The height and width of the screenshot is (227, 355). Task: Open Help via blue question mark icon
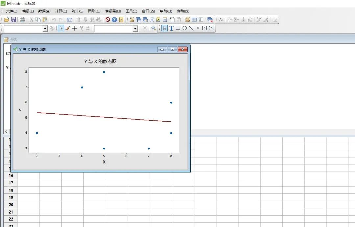click(x=114, y=20)
